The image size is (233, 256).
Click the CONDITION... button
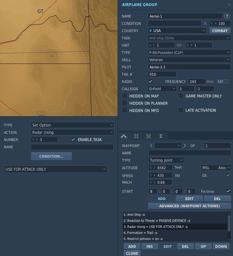click(x=51, y=156)
